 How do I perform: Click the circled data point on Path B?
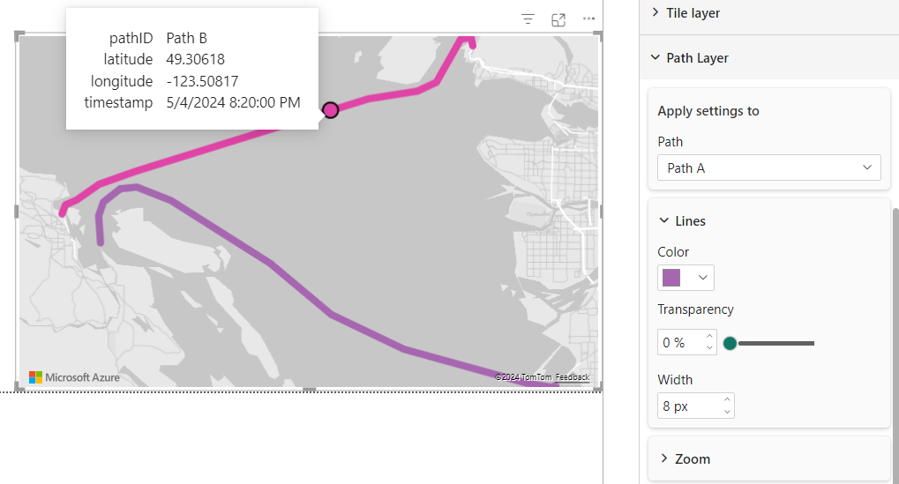(331, 109)
